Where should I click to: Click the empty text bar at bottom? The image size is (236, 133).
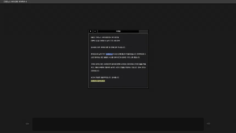tap(118, 124)
